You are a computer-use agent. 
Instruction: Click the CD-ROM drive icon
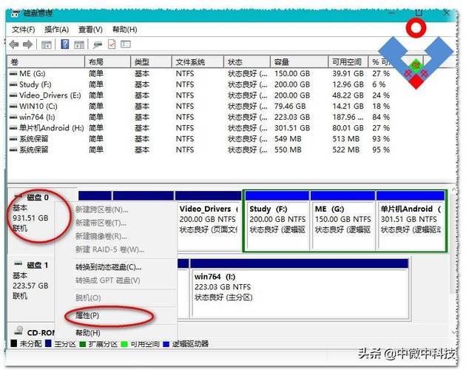pyautogui.click(x=18, y=331)
